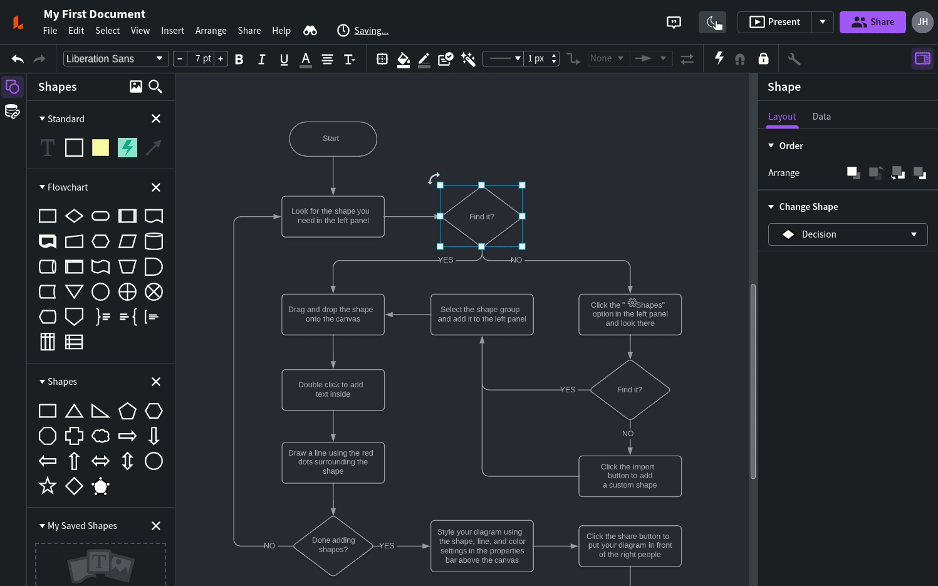Open the Select menu
The image size is (938, 586).
click(107, 31)
